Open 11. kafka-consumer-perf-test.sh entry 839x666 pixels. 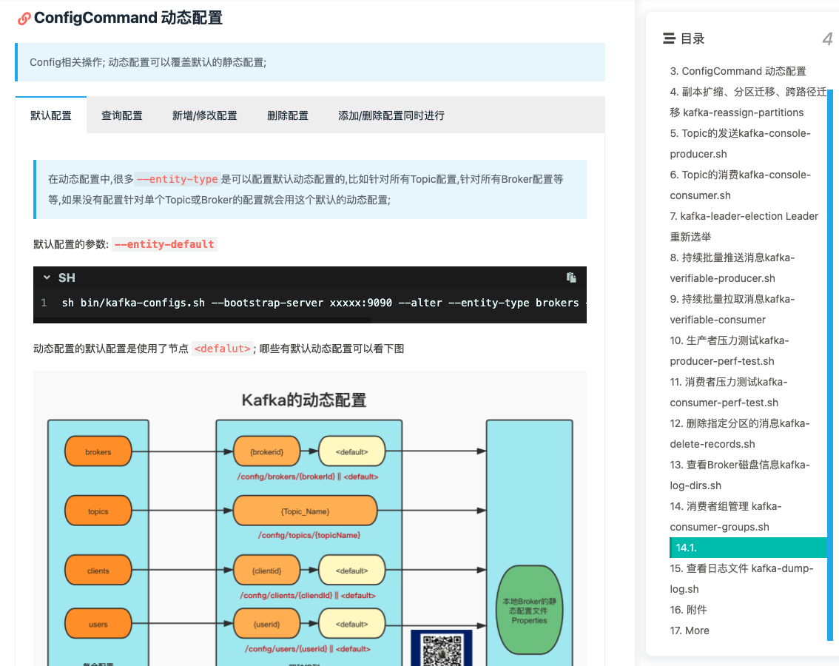(729, 392)
